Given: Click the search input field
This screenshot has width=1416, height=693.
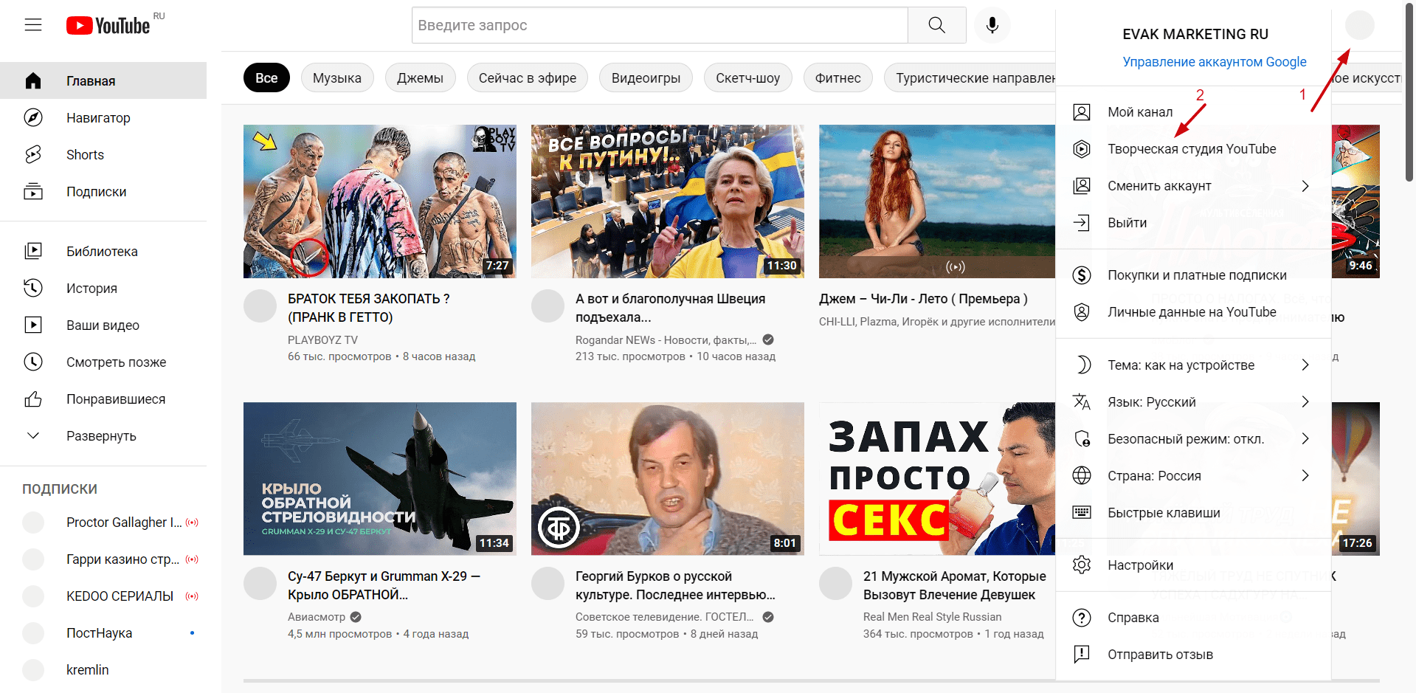Looking at the screenshot, I should pos(660,25).
